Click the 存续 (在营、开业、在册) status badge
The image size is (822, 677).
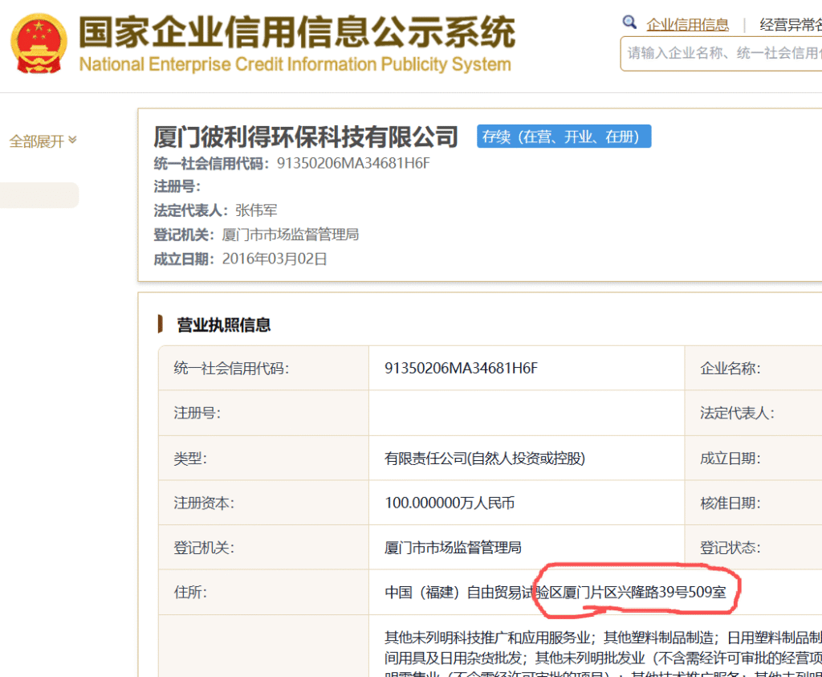click(x=564, y=137)
